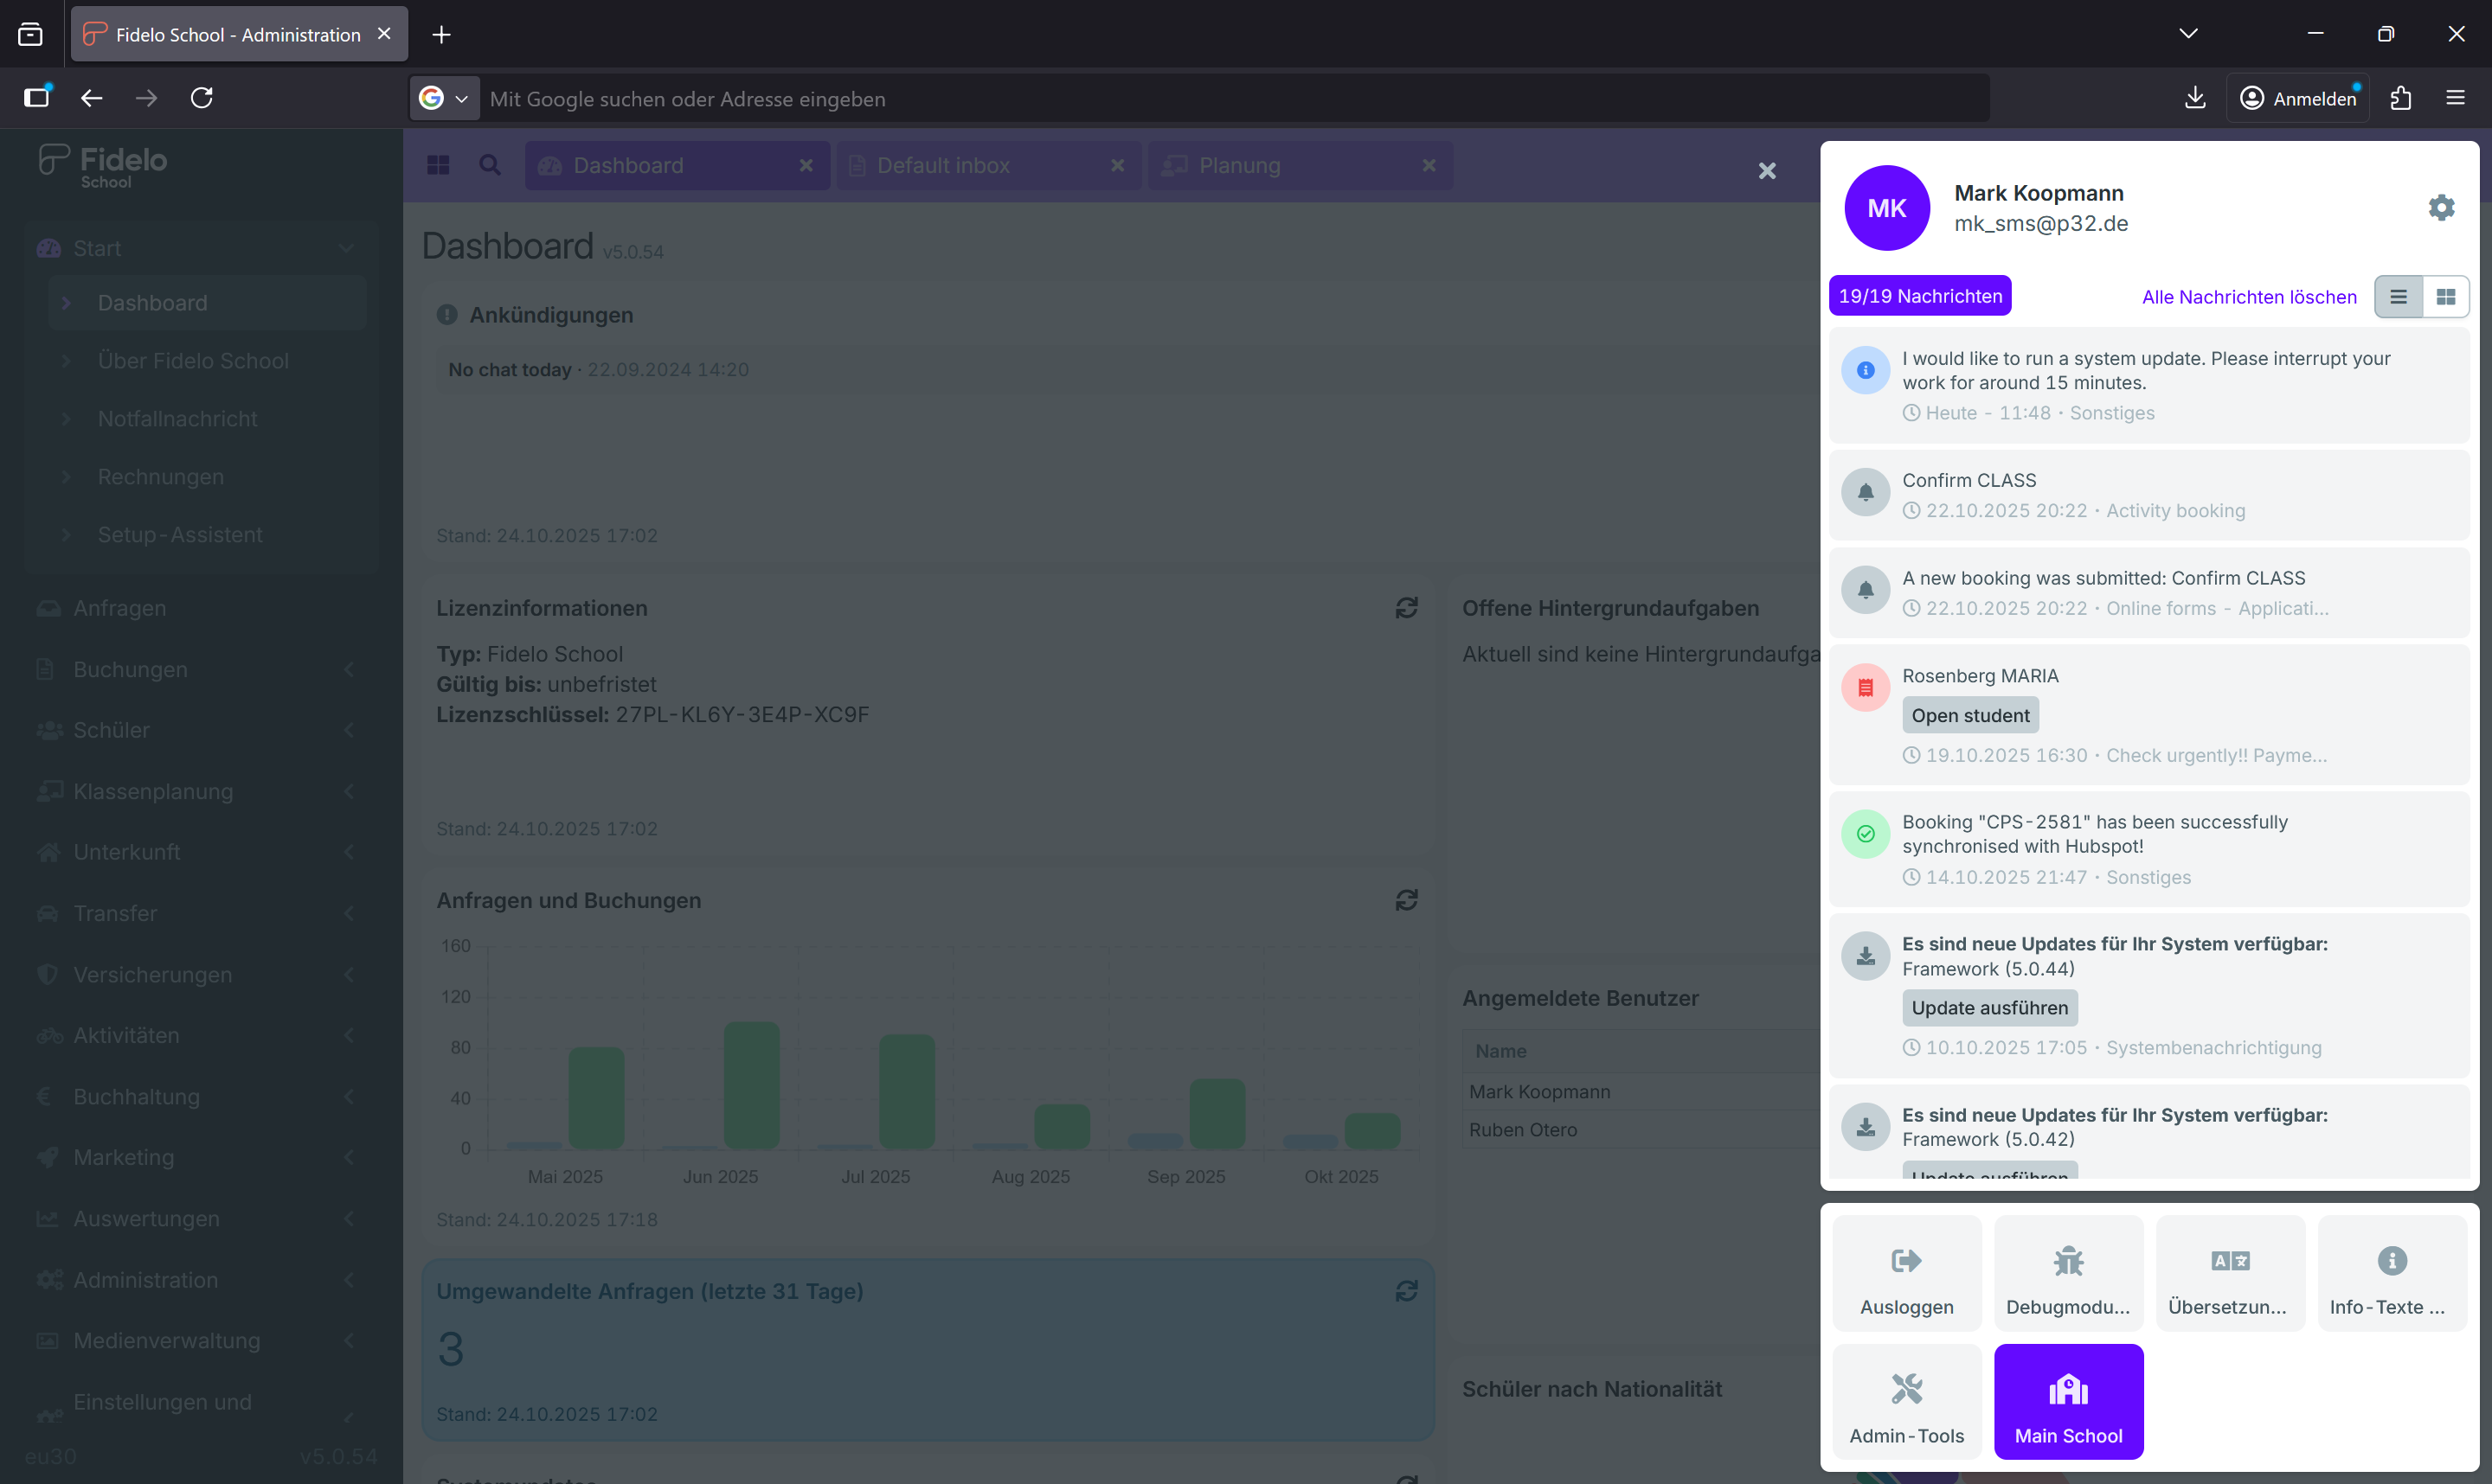
Task: Enable Debugmodus via bug icon tile
Action: (x=2068, y=1272)
